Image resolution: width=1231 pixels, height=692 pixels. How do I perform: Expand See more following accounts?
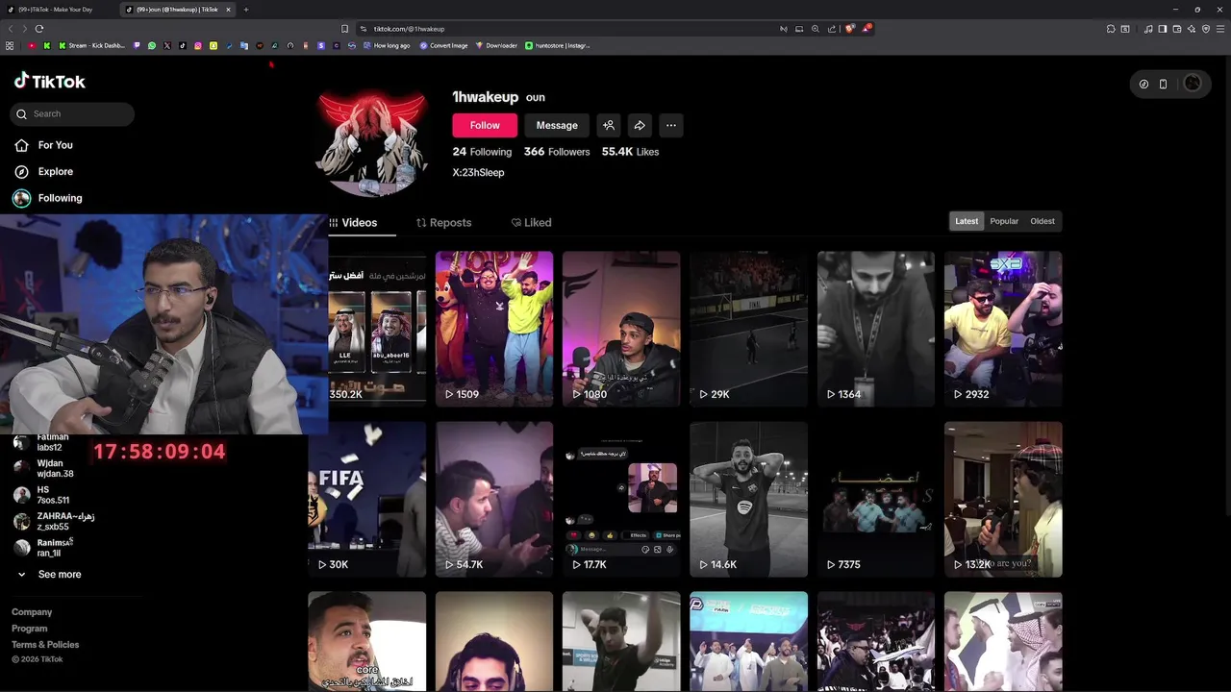coord(49,574)
